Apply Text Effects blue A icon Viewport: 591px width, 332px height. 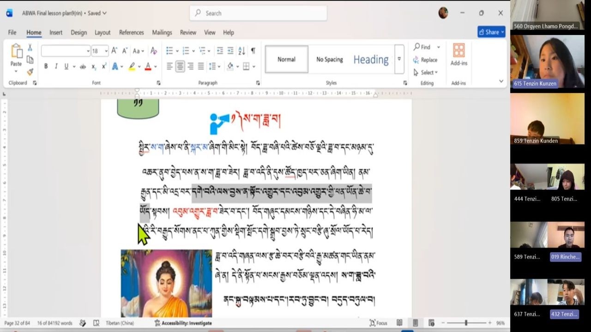click(x=115, y=66)
